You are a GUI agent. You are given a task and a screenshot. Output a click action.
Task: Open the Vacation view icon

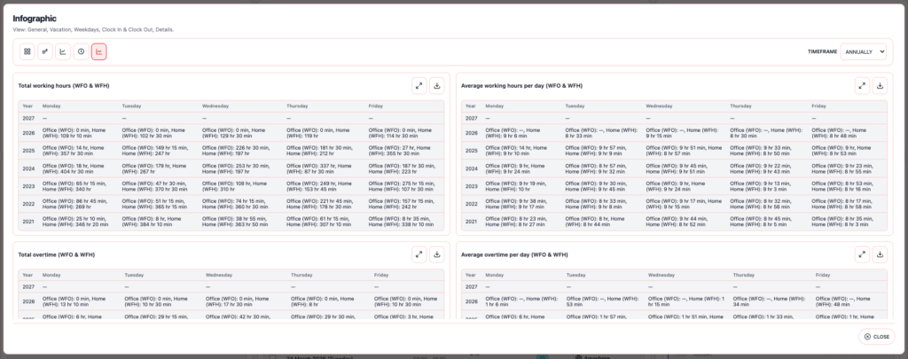click(45, 52)
